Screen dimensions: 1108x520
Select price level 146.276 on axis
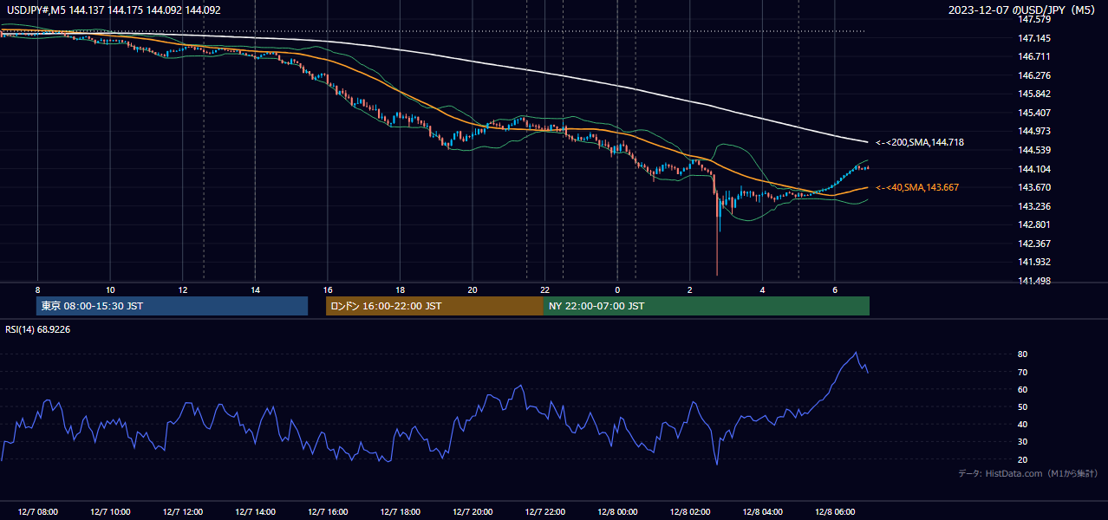click(x=1033, y=75)
